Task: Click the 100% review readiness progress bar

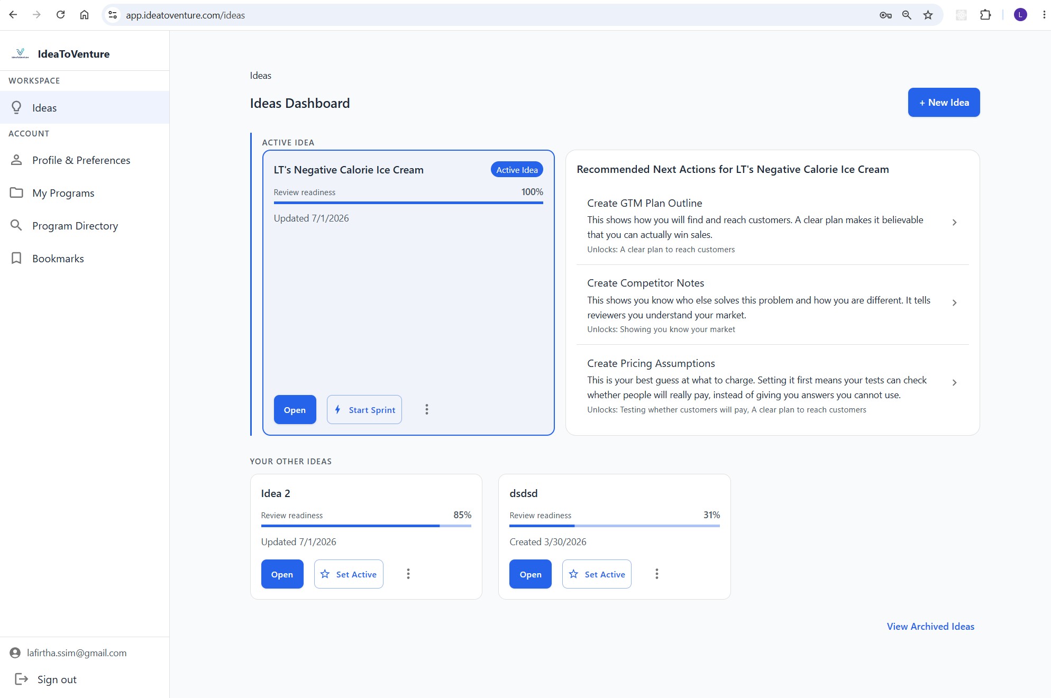Action: [408, 203]
